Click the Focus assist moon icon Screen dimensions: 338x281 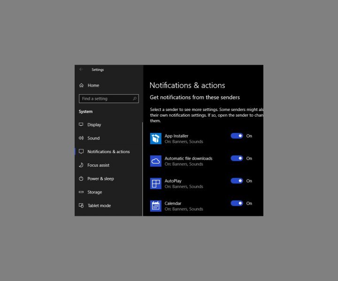click(81, 165)
